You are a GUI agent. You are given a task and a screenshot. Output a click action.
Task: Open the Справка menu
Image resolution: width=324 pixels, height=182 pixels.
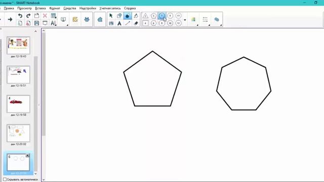(x=130, y=8)
